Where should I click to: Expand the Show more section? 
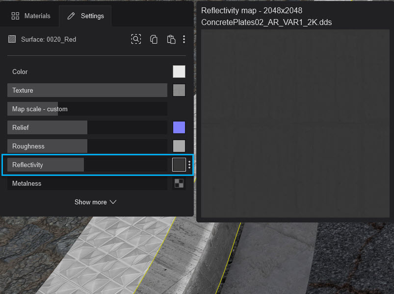(x=95, y=202)
